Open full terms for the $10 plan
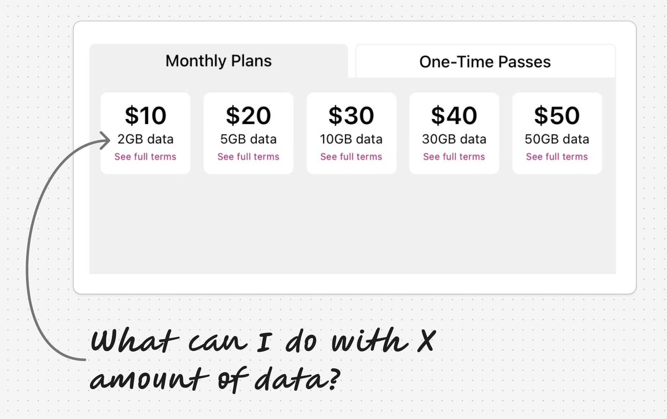The height and width of the screenshot is (419, 667). [145, 157]
